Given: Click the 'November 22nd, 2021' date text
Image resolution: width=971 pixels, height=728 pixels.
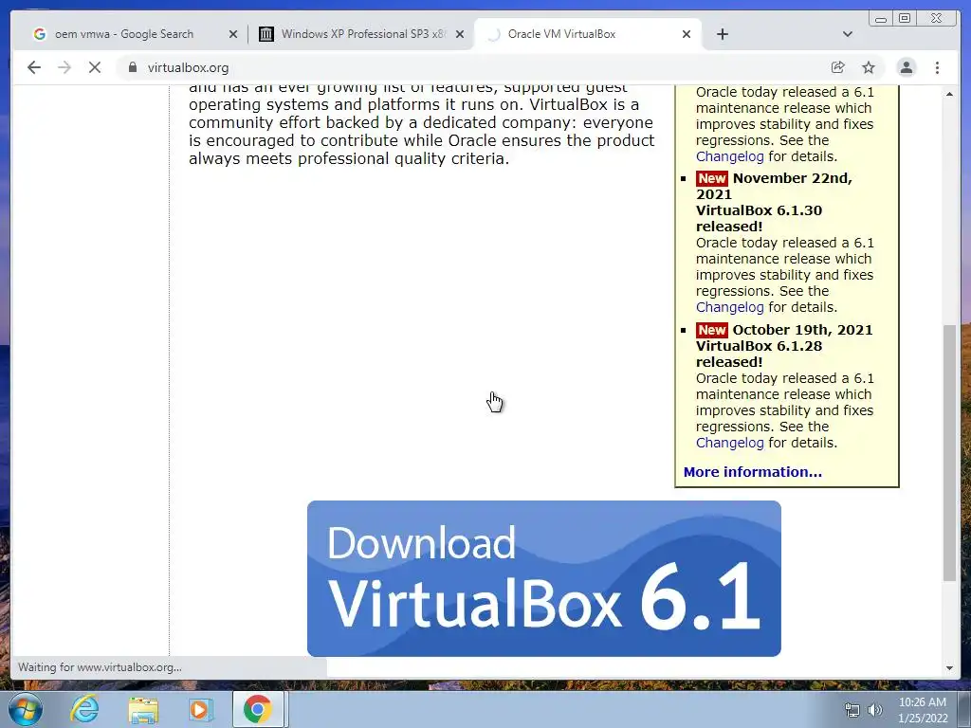Looking at the screenshot, I should pos(774,187).
